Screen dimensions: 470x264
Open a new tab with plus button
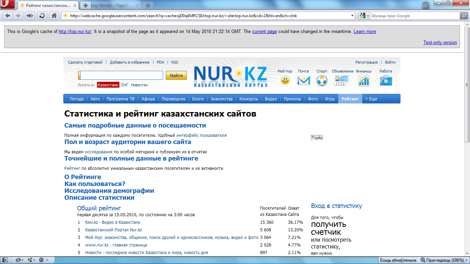point(86,5)
